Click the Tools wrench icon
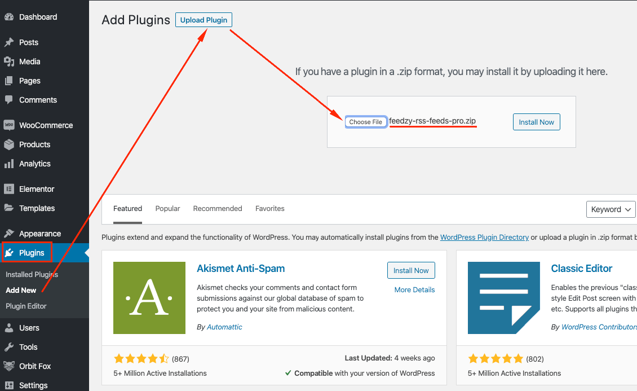The width and height of the screenshot is (637, 391). [x=9, y=347]
